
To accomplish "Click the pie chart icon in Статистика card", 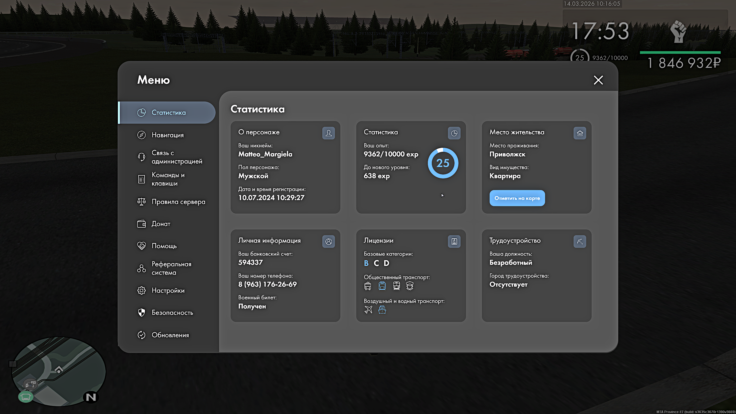I will [x=454, y=133].
